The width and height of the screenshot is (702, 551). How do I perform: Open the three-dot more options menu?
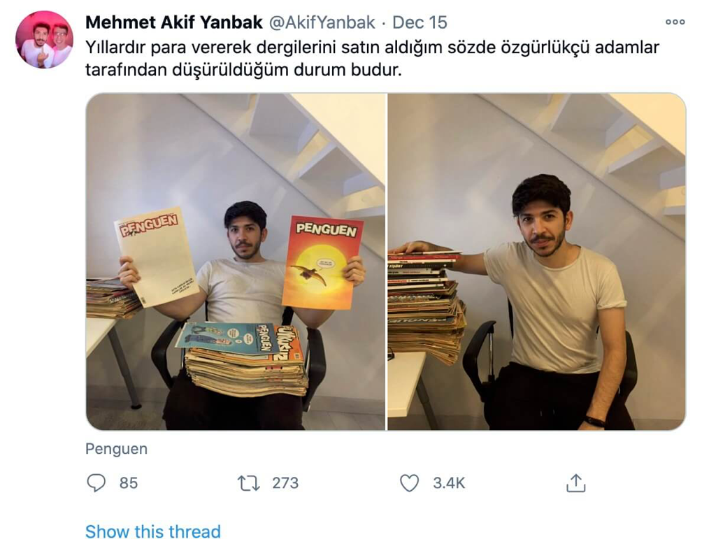675,22
